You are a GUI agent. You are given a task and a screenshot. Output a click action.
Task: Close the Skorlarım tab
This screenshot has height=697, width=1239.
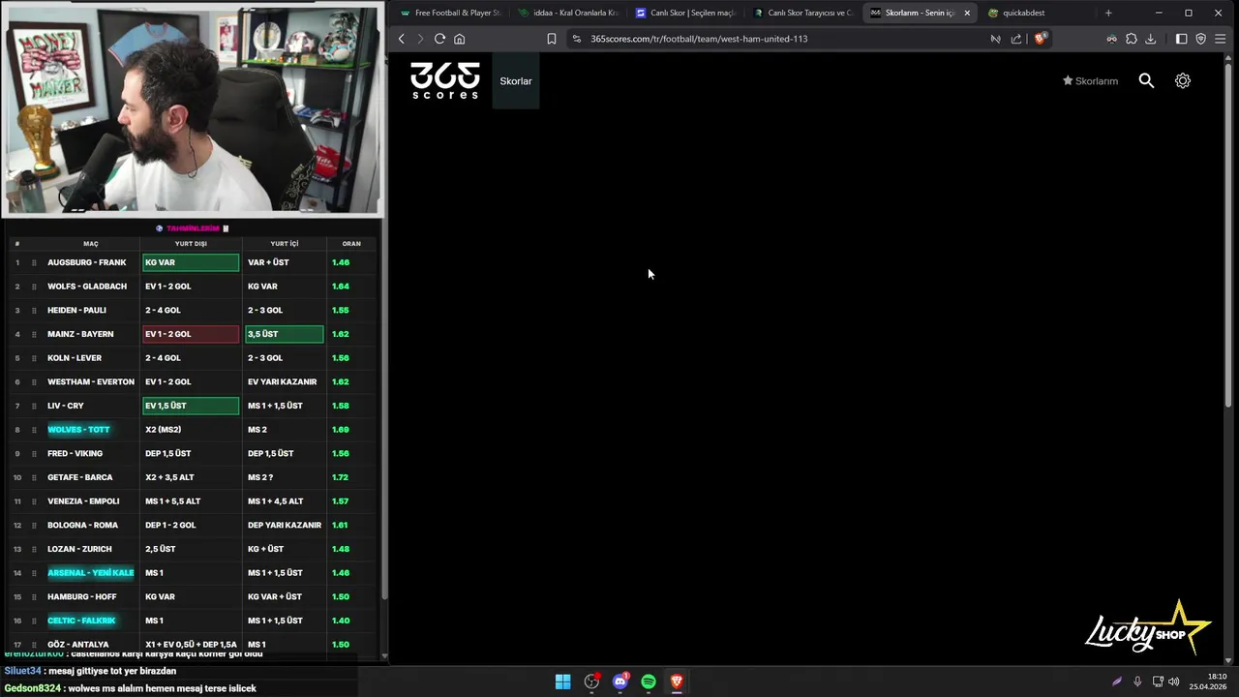[967, 13]
